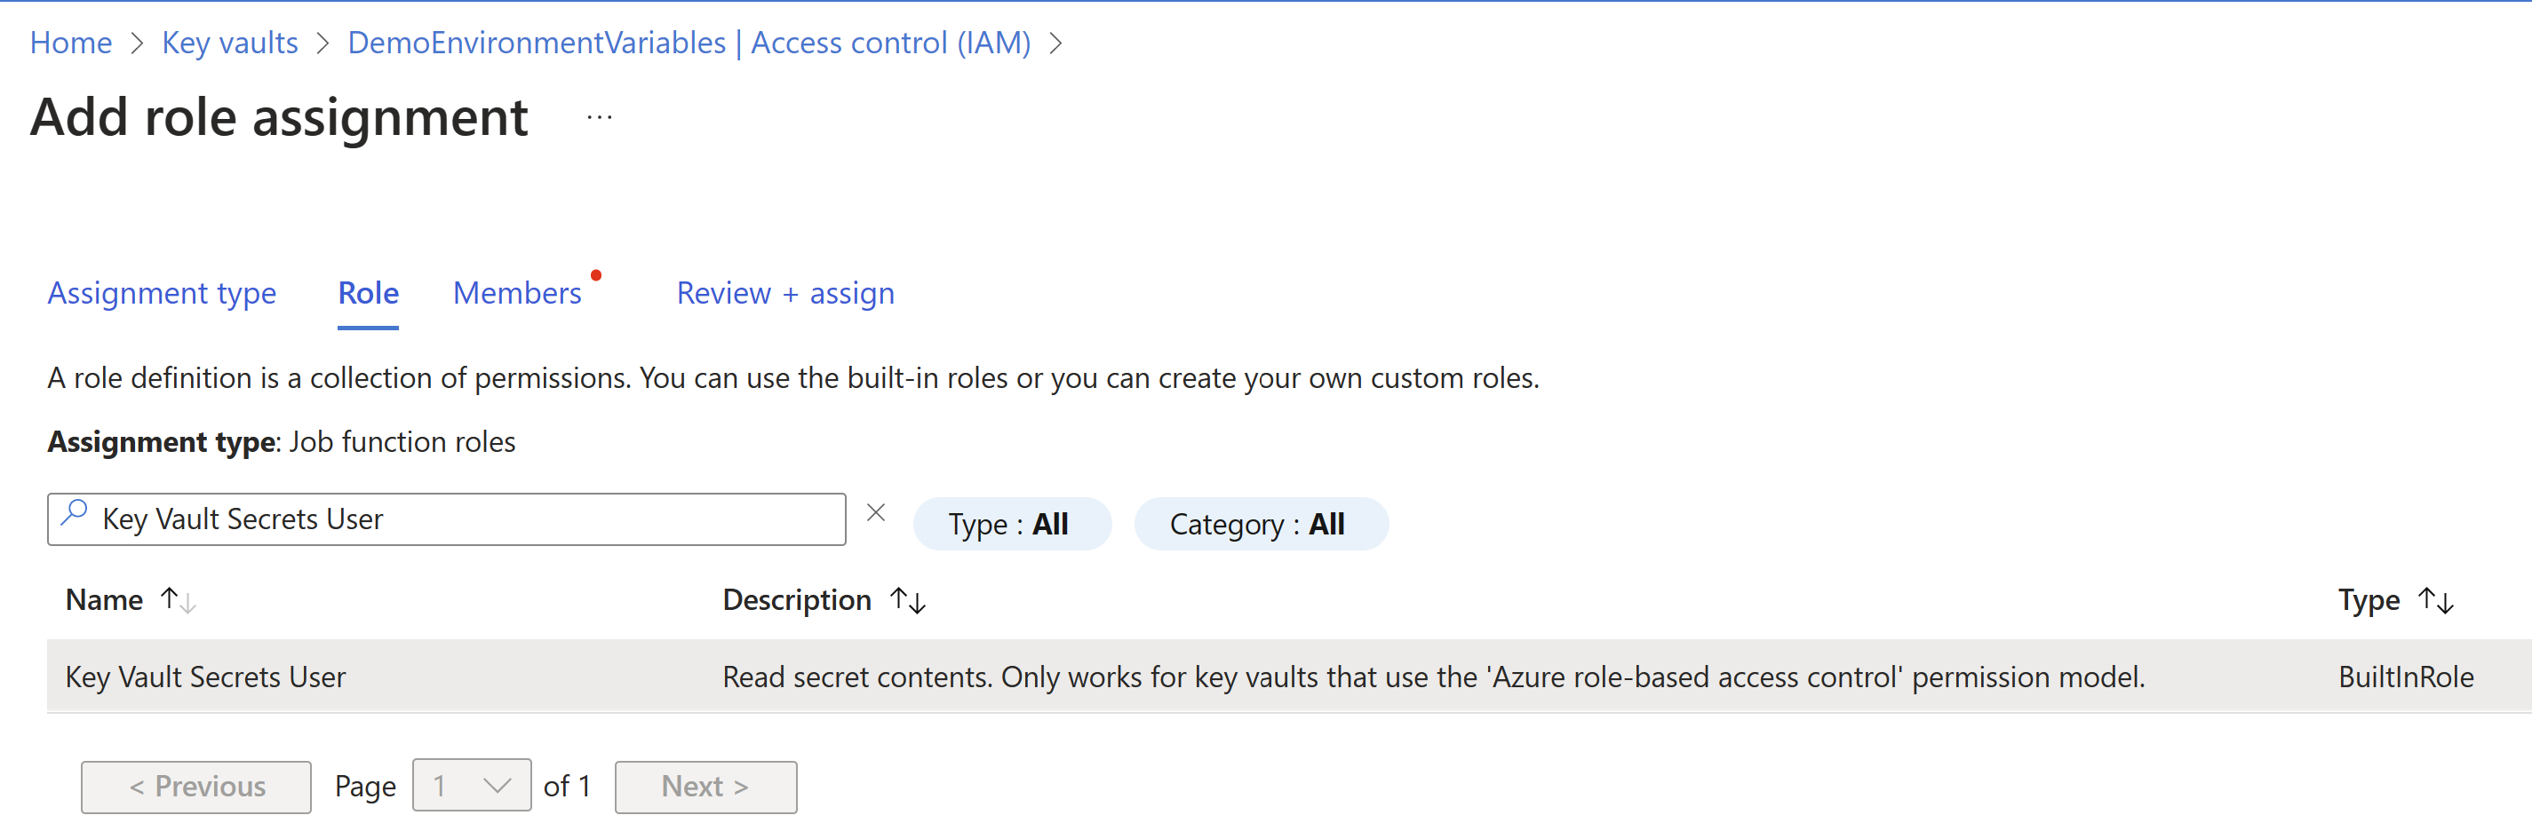The width and height of the screenshot is (2532, 839).
Task: Open the more options ellipsis menu
Action: (599, 118)
